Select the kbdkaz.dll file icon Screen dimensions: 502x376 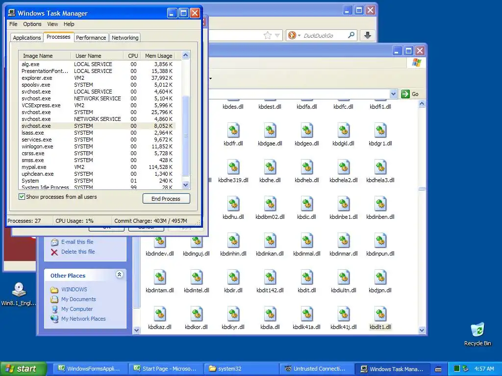(x=160, y=314)
